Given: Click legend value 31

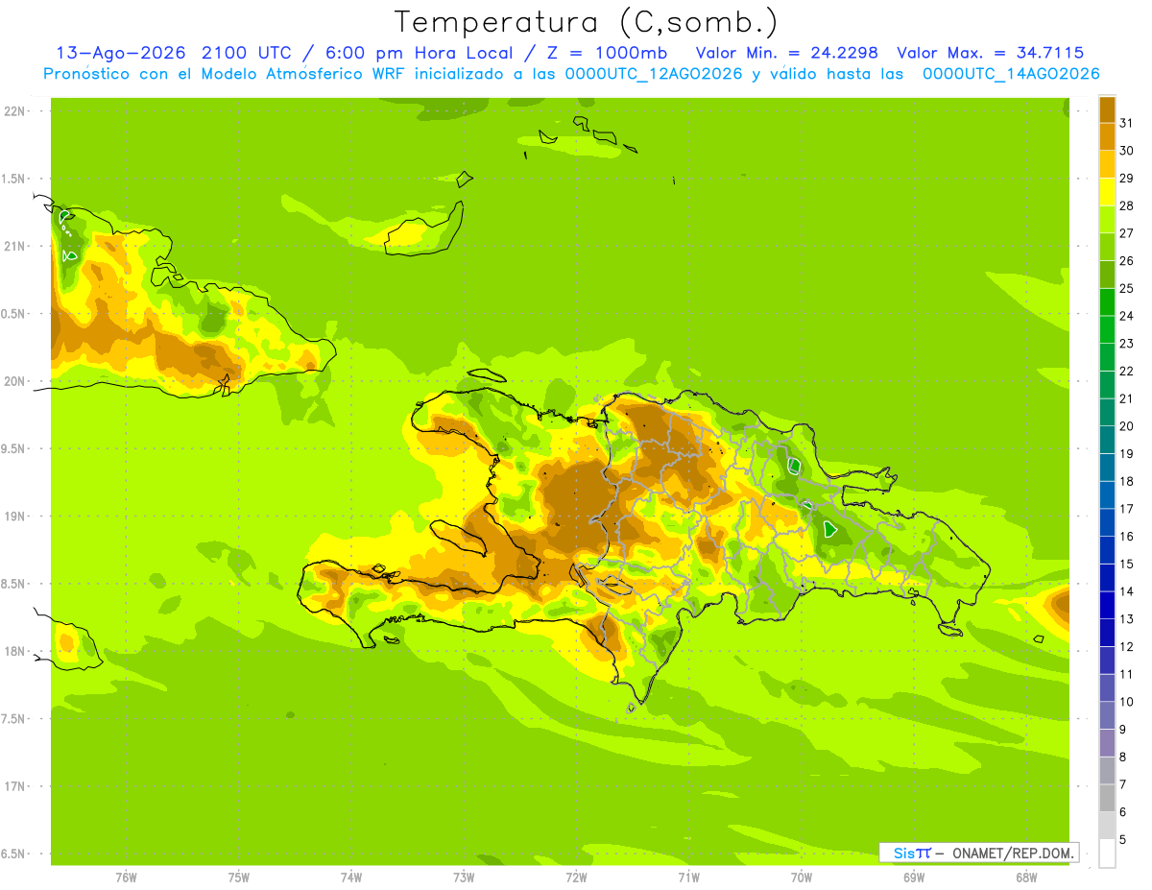Looking at the screenshot, I should [x=1127, y=123].
